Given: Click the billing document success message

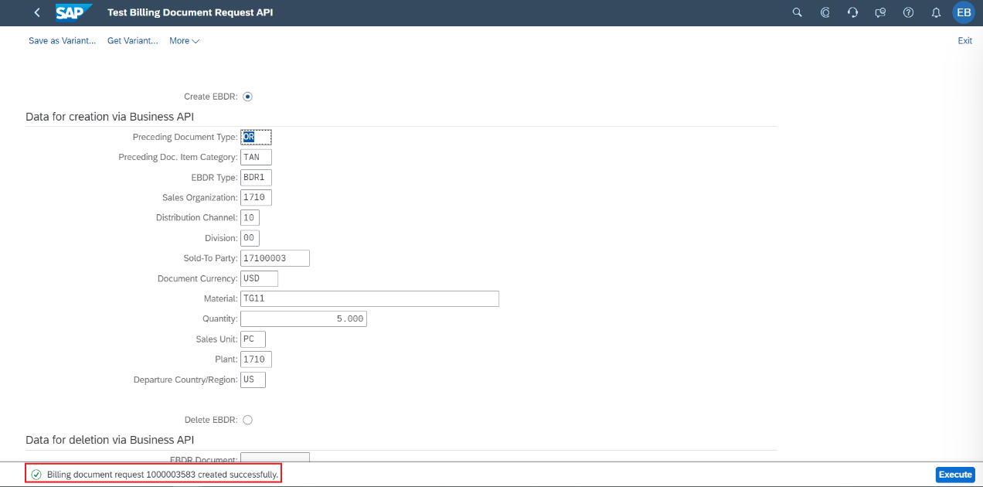Looking at the screenshot, I should (x=162, y=474).
